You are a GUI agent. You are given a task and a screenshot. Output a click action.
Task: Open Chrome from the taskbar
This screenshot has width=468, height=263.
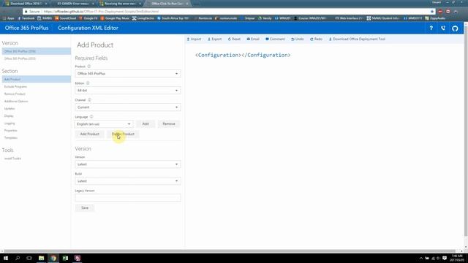(x=53, y=258)
